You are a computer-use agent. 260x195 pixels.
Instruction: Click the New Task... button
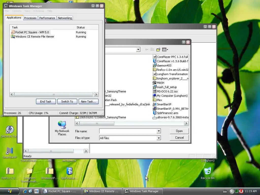88,102
